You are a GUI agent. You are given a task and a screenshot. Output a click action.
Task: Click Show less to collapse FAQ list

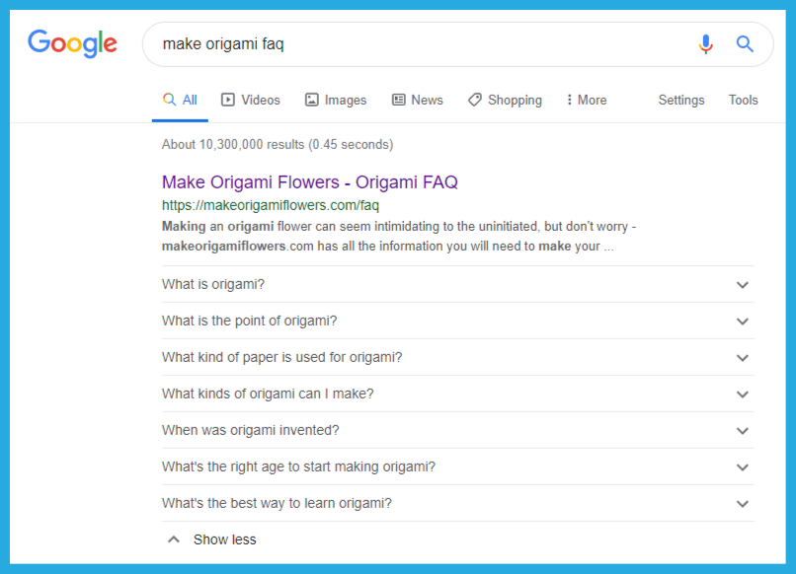[x=212, y=539]
